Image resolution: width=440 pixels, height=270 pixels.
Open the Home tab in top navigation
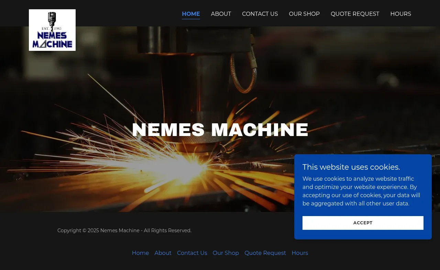191,14
